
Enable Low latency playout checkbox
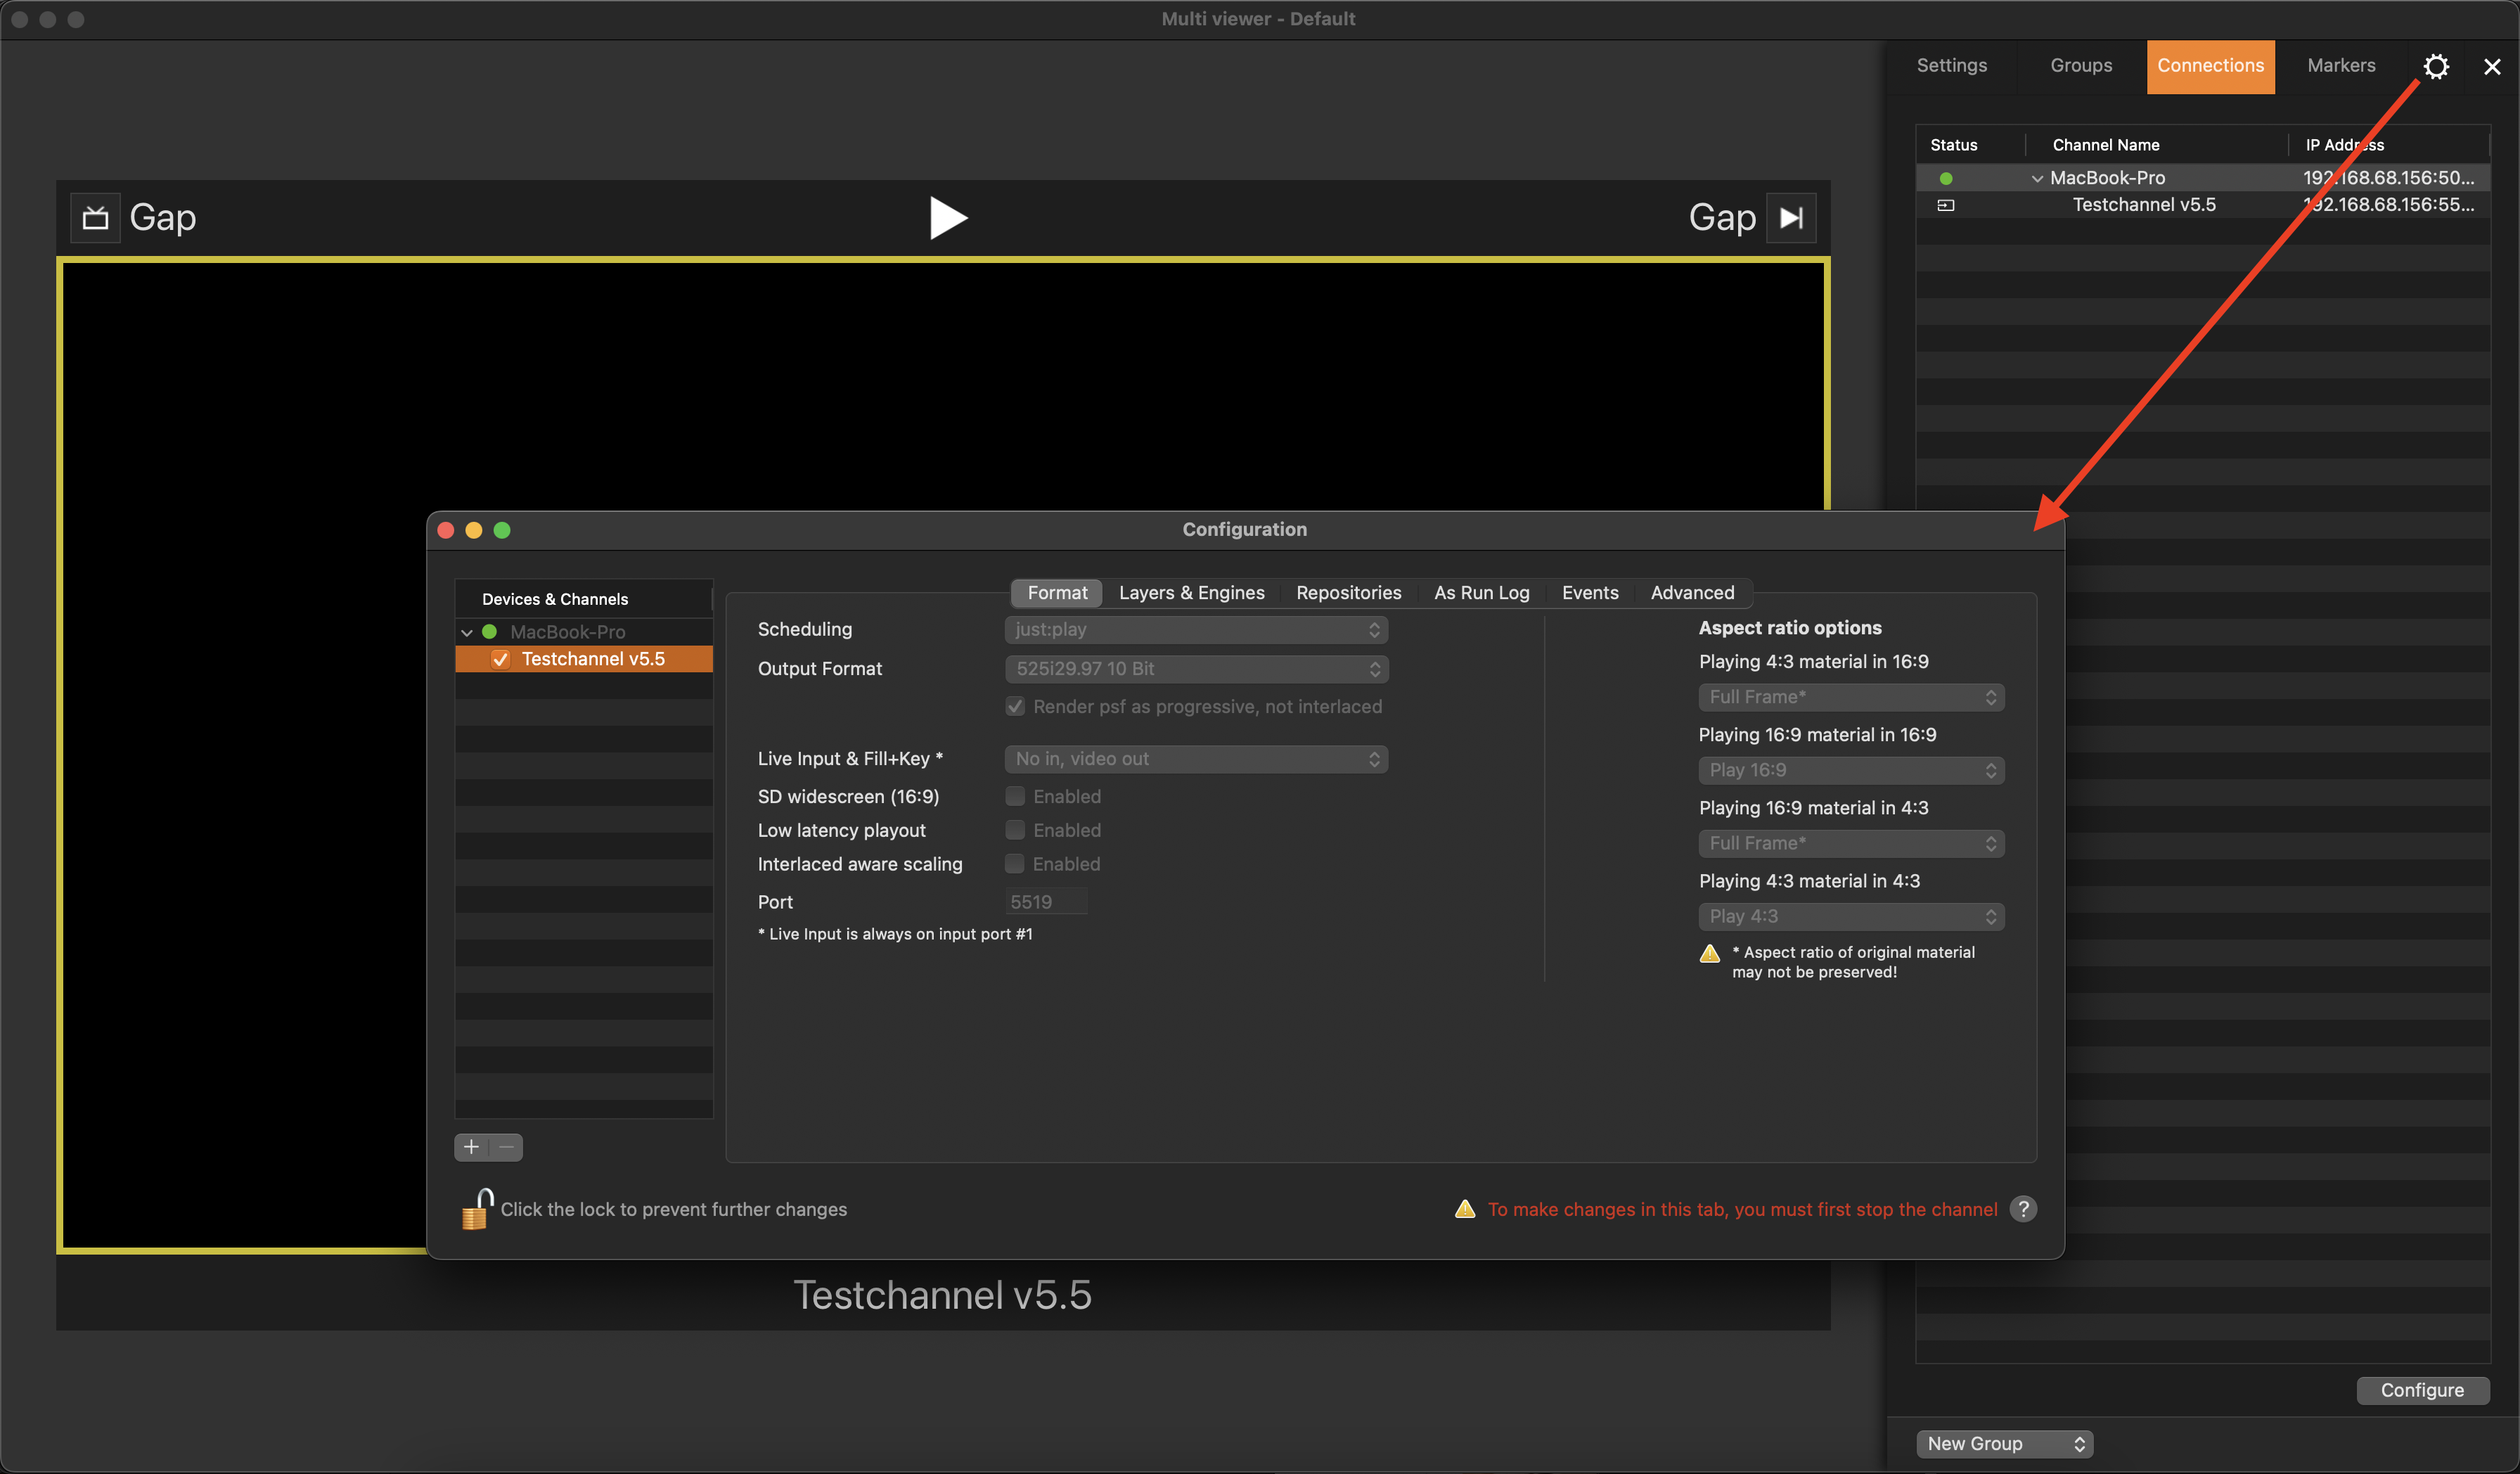click(x=1015, y=830)
